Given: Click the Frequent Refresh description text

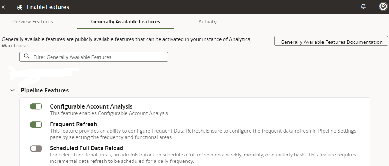Looking at the screenshot, I should [203, 134].
